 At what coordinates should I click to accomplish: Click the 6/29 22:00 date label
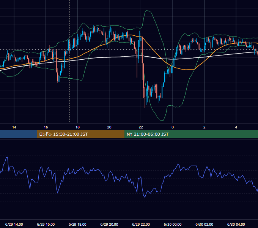coord(141,224)
